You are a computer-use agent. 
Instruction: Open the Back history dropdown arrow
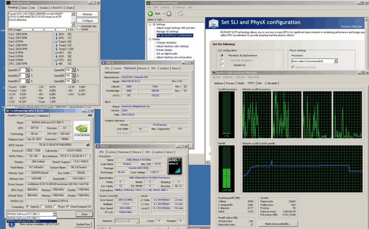pyautogui.click(x=164, y=14)
